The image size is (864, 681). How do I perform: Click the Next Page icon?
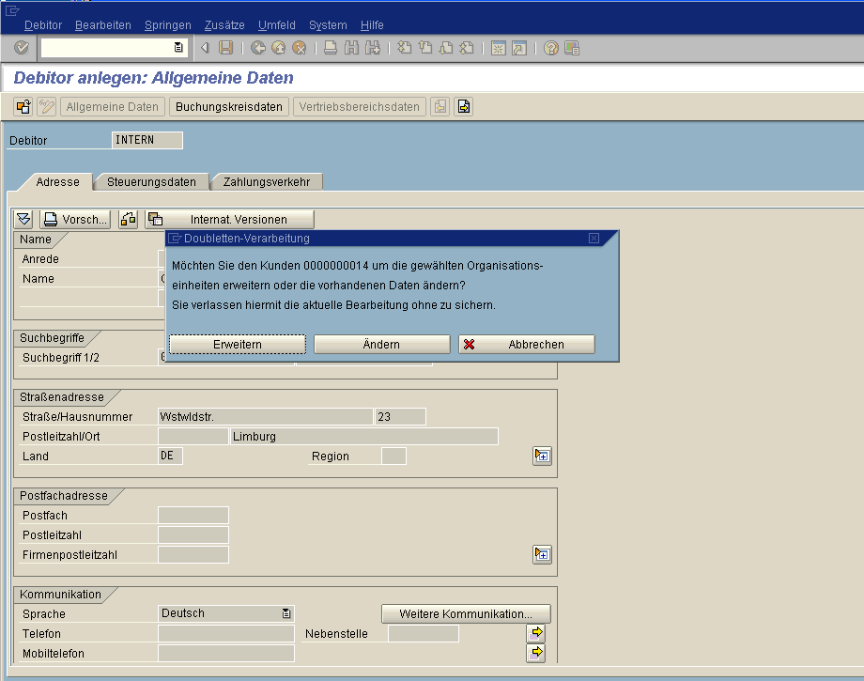(x=446, y=48)
